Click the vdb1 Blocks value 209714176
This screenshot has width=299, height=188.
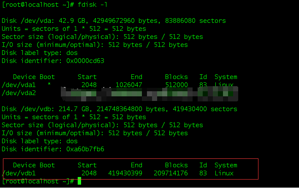coord(171,173)
